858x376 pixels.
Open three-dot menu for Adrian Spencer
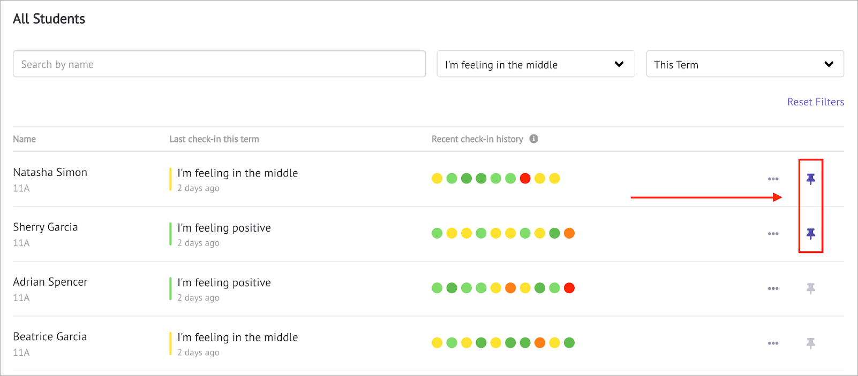click(773, 289)
